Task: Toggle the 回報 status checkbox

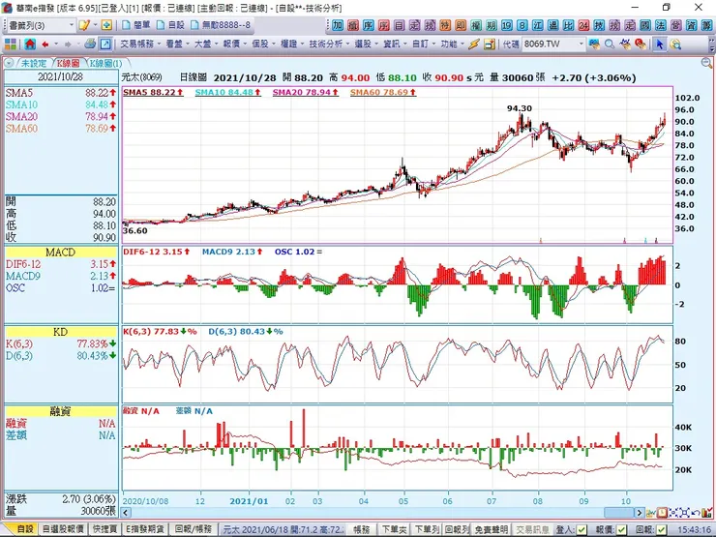Action: (661, 529)
